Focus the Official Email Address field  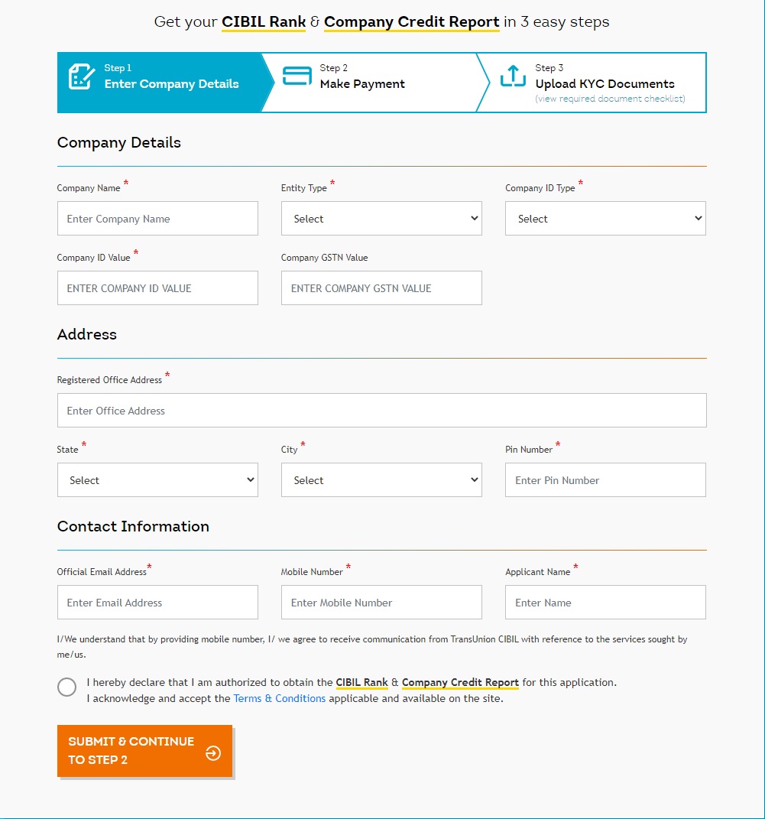coord(157,603)
